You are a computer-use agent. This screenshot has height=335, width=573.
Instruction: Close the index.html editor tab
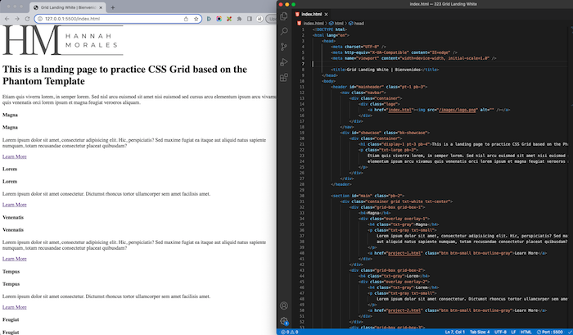coord(326,14)
